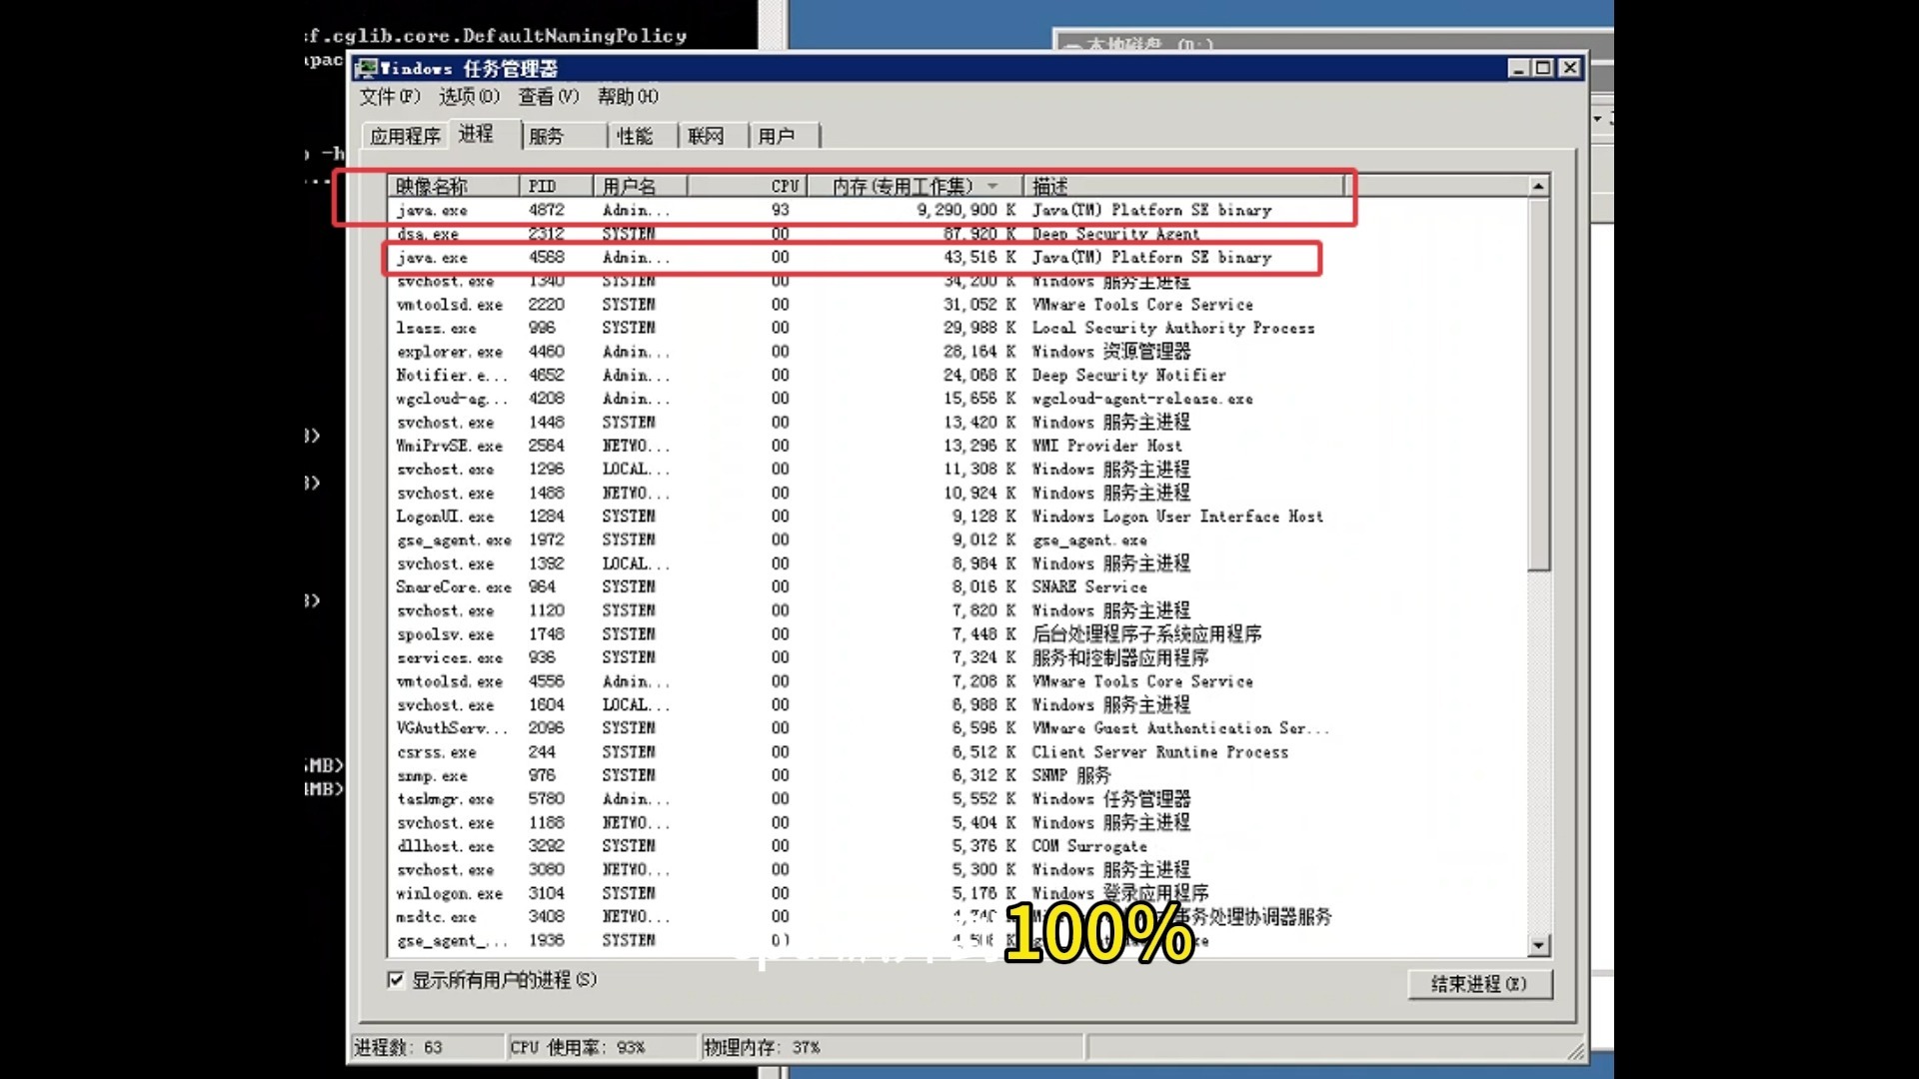This screenshot has width=1919, height=1079.
Task: Switch to the 应用程序 tab
Action: pos(405,136)
